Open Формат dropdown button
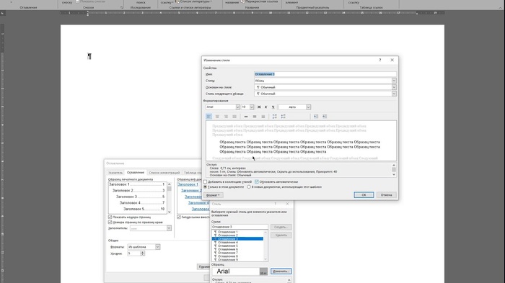 click(x=214, y=195)
